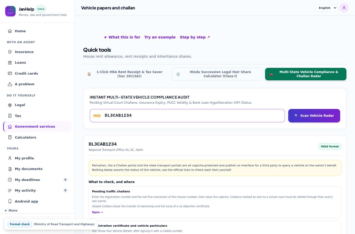Viewport: 355px width, 234px height.
Task: Click the JanHelp scales logo icon
Action: 10,11
